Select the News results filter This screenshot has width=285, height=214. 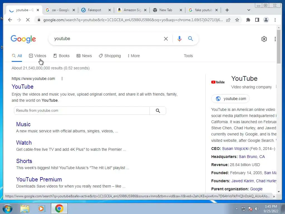pyautogui.click(x=84, y=56)
